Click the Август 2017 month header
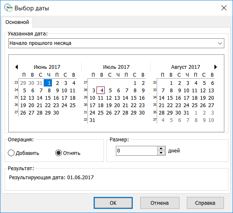 click(x=186, y=67)
